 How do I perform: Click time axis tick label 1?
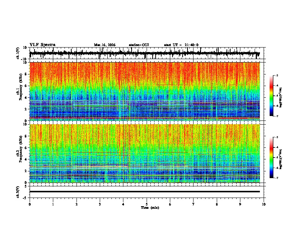(x=53, y=204)
